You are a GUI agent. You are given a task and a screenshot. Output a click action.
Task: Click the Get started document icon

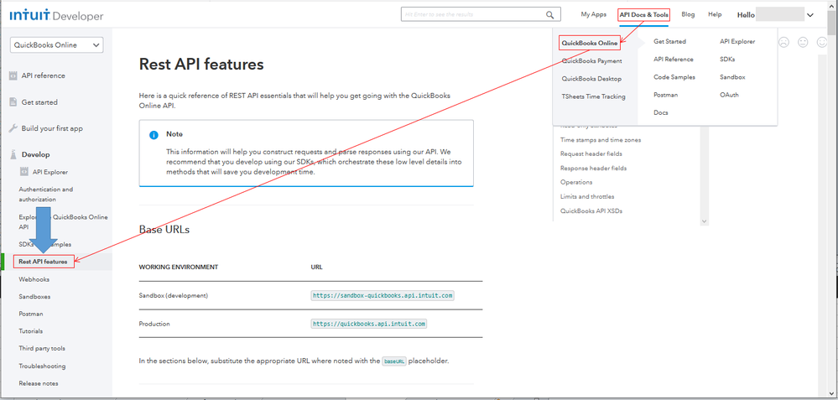click(x=13, y=102)
